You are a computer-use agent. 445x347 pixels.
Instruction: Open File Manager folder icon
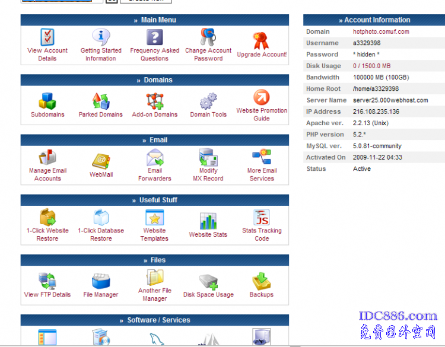pyautogui.click(x=101, y=281)
